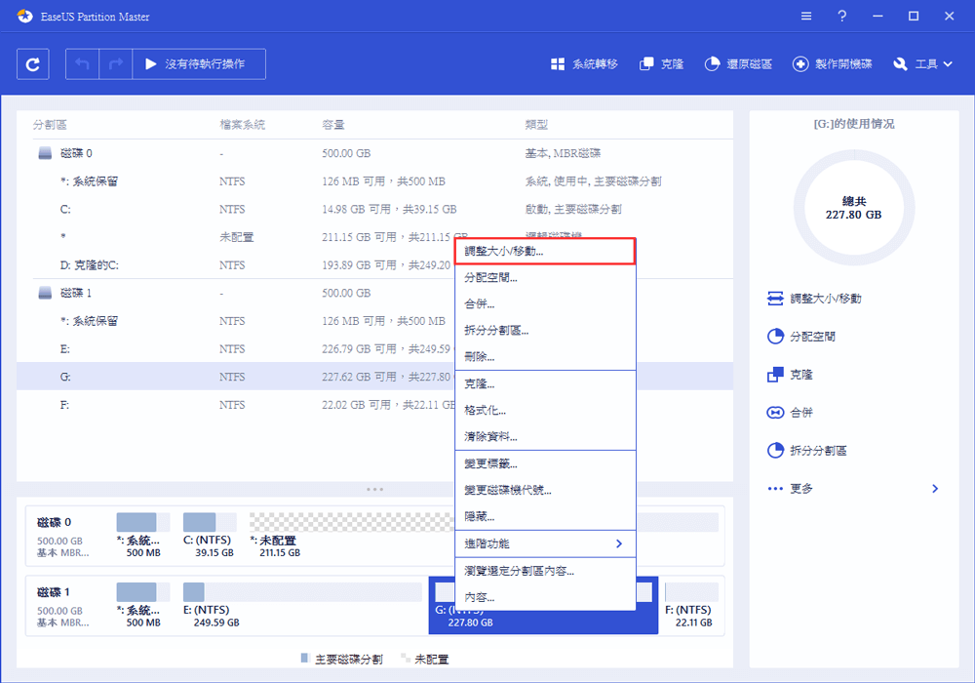Screen dimensions: 975x683
Task: Click the 未配置 legend swatch
Action: pyautogui.click(x=406, y=658)
